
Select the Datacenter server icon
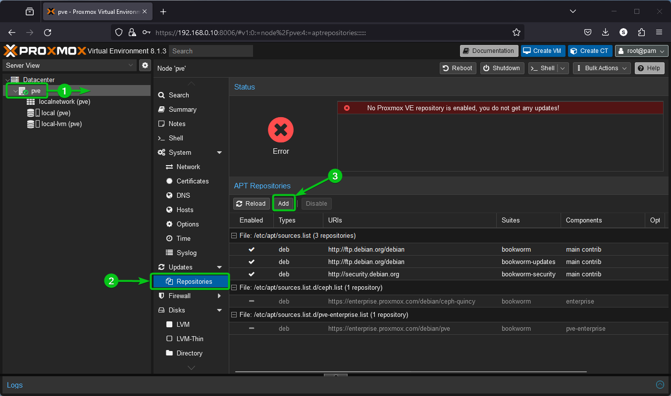pyautogui.click(x=15, y=80)
